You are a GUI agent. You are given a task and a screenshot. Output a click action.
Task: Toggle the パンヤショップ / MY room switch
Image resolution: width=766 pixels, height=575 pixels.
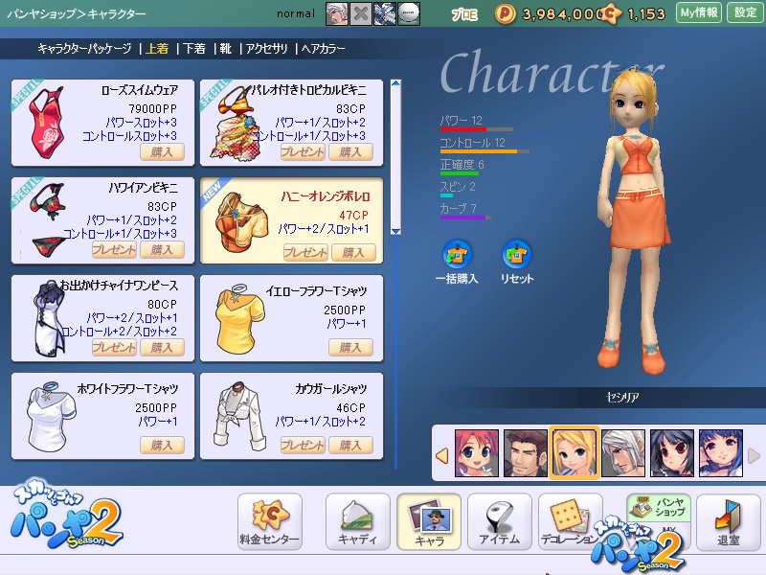click(658, 508)
